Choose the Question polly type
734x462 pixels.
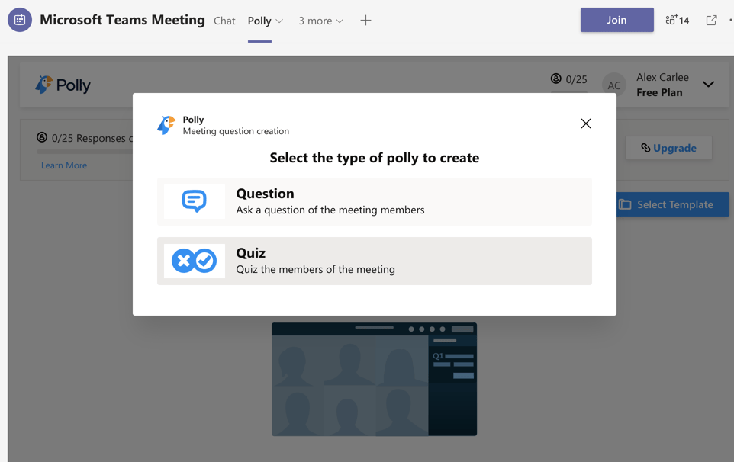click(374, 201)
